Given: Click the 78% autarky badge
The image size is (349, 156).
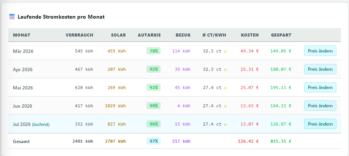Looking at the screenshot, I should point(154,51).
